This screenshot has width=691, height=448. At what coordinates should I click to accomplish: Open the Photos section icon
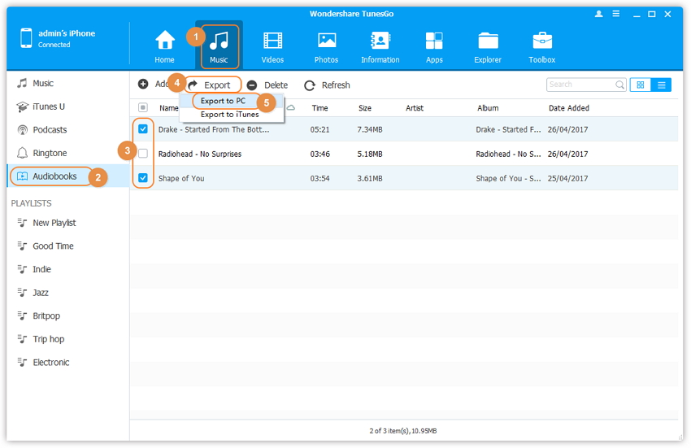(327, 41)
